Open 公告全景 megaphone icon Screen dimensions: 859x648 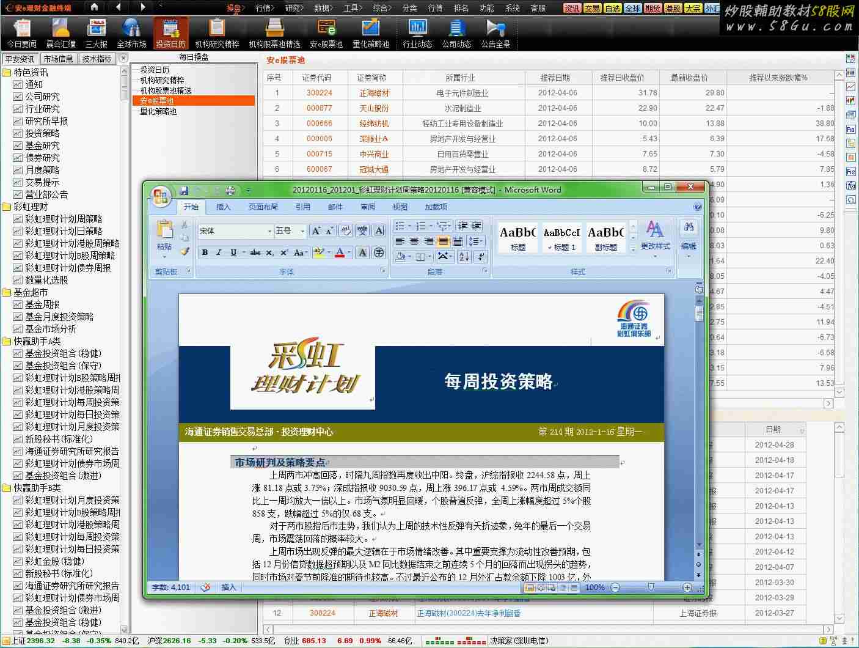[x=495, y=33]
